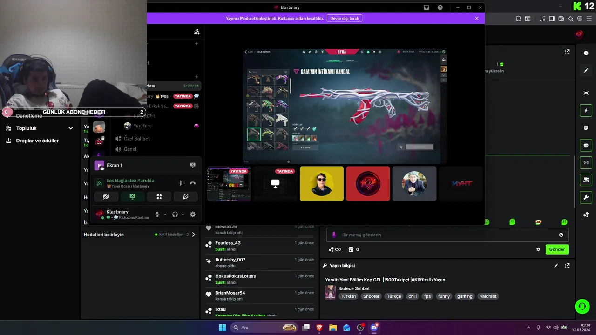Screen dimensions: 596x335
Task: Open the browser media music note icon
Action: click(x=542, y=19)
